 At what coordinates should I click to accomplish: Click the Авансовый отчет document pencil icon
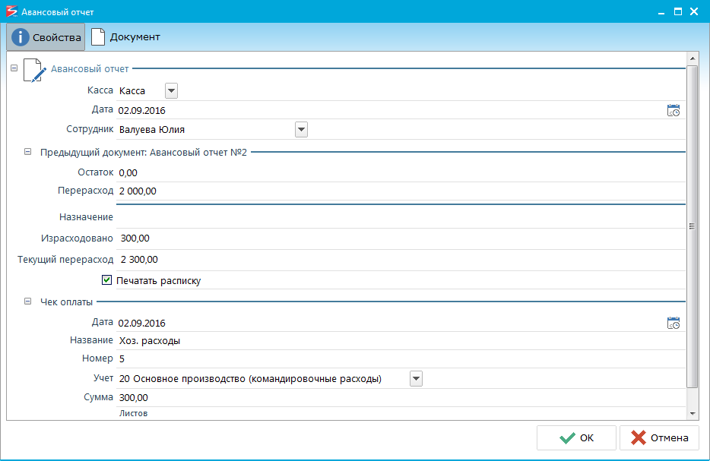click(x=35, y=71)
